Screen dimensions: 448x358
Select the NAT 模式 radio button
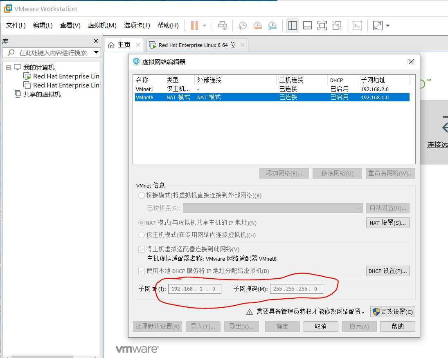point(142,223)
